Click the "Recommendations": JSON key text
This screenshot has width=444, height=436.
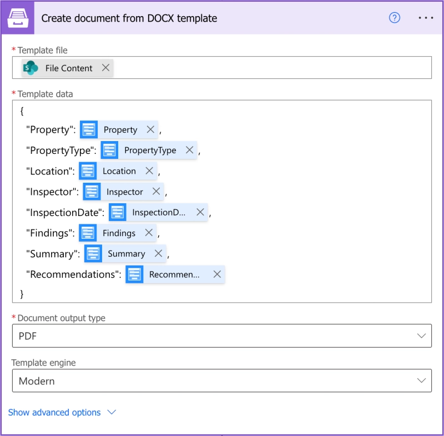click(x=74, y=274)
